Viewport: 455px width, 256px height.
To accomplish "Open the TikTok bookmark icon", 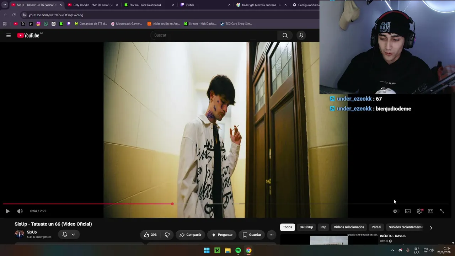I will coord(31,24).
